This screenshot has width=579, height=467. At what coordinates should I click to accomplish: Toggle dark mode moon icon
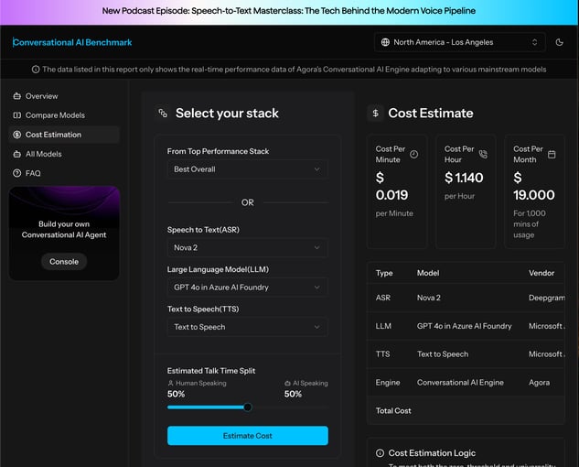point(560,42)
